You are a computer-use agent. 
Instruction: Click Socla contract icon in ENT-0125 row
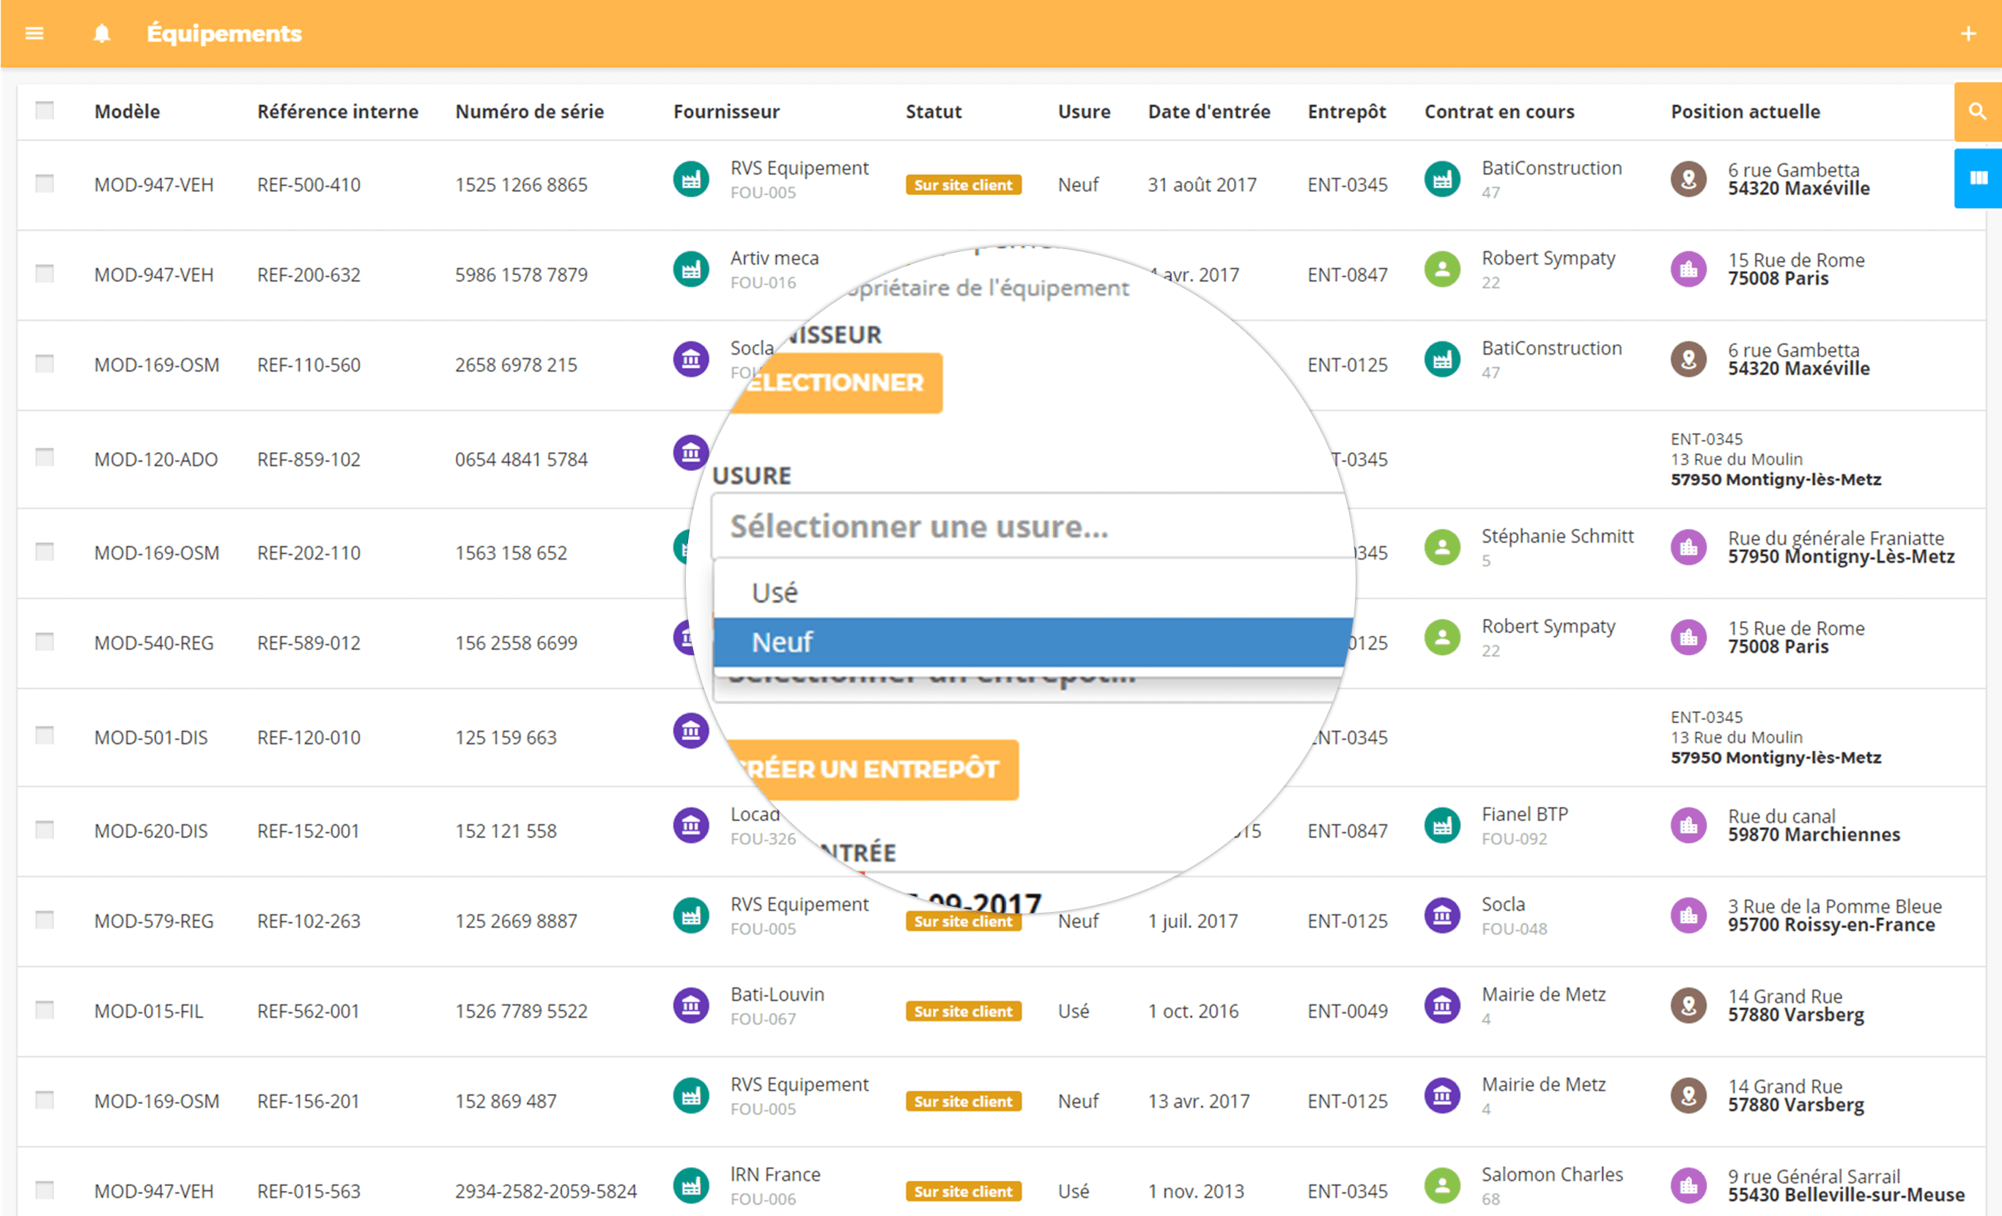pos(1442,916)
